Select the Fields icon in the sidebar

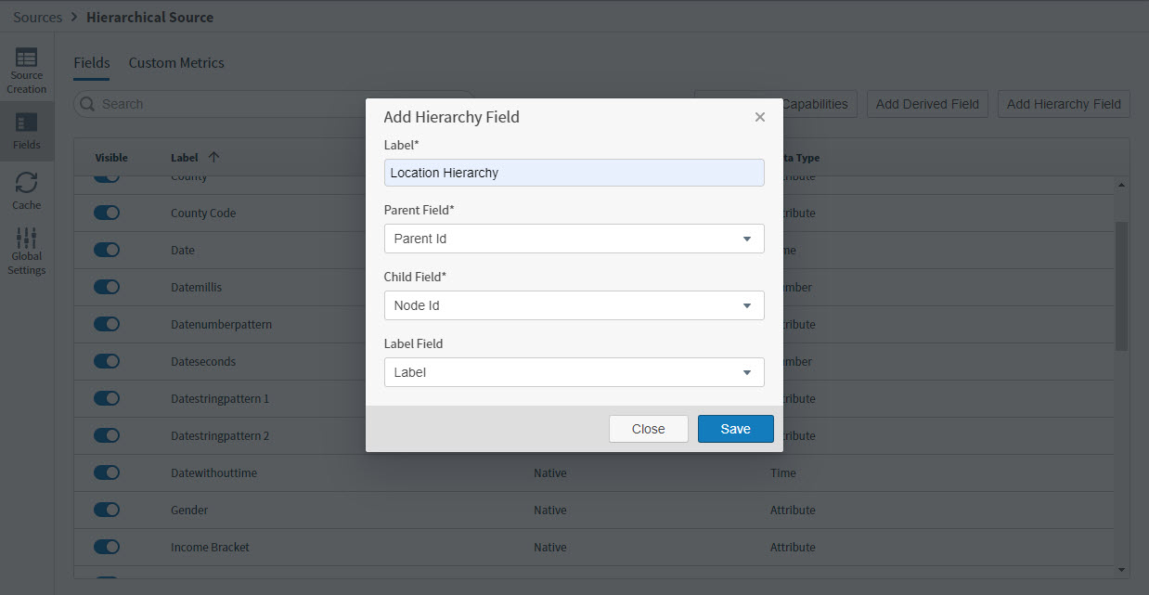(x=27, y=130)
